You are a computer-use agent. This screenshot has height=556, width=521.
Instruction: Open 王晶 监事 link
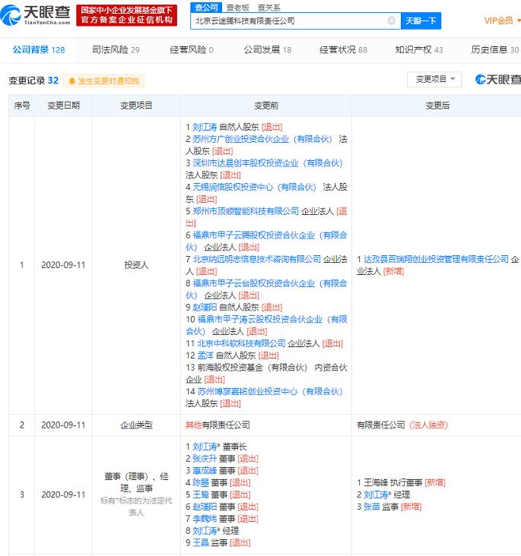(201, 543)
